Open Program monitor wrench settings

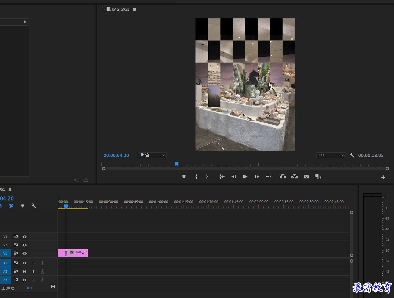(x=352, y=155)
